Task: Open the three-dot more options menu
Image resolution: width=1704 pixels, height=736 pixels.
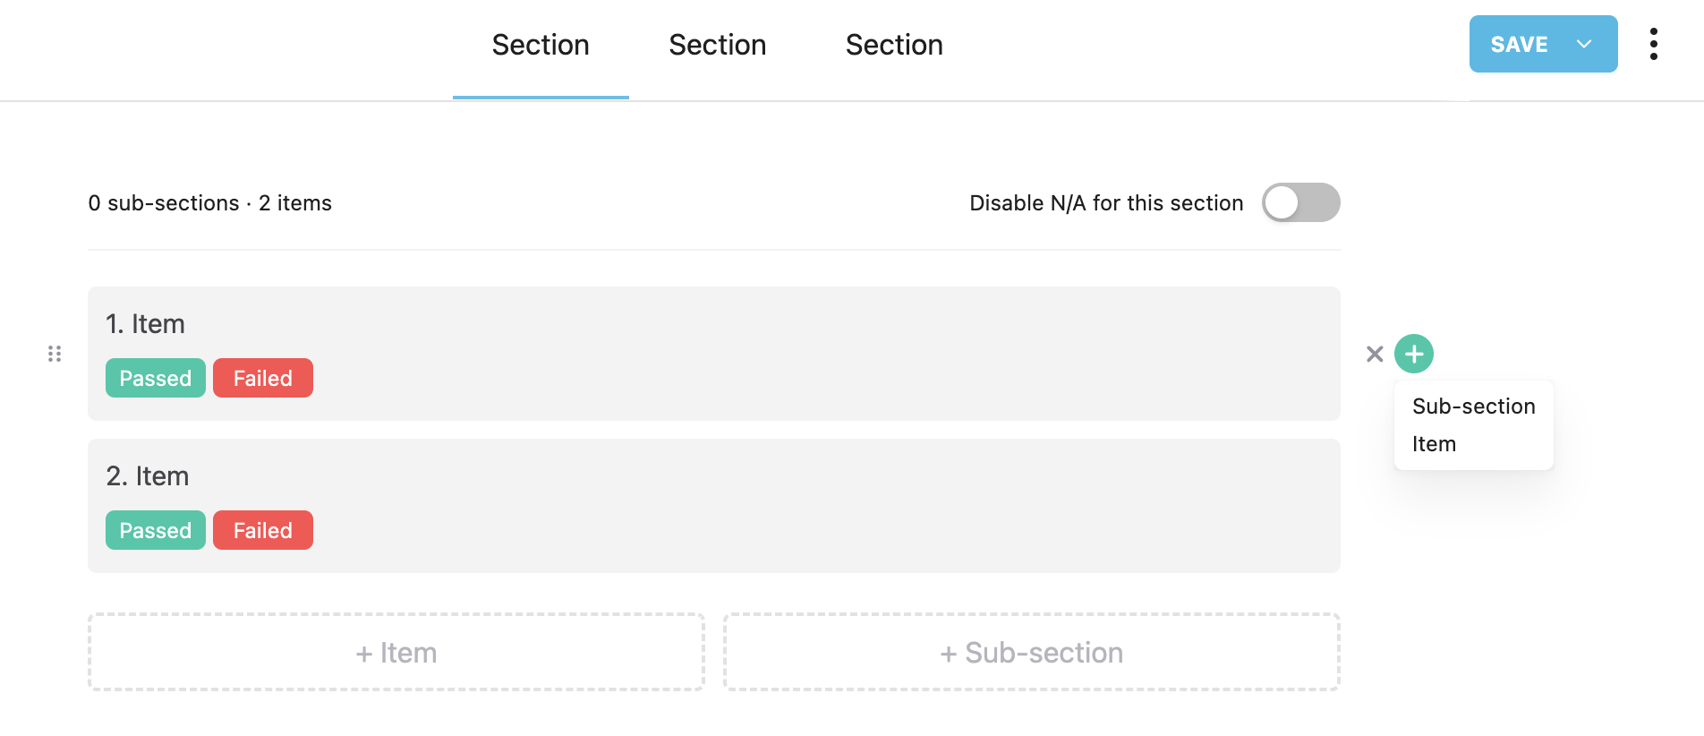Action: [x=1653, y=44]
